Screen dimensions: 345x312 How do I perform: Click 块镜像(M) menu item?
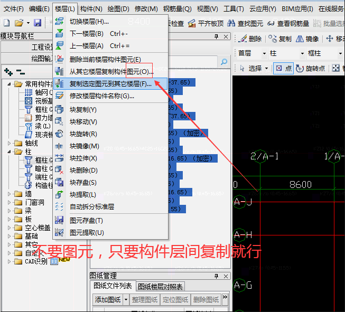pos(110,146)
